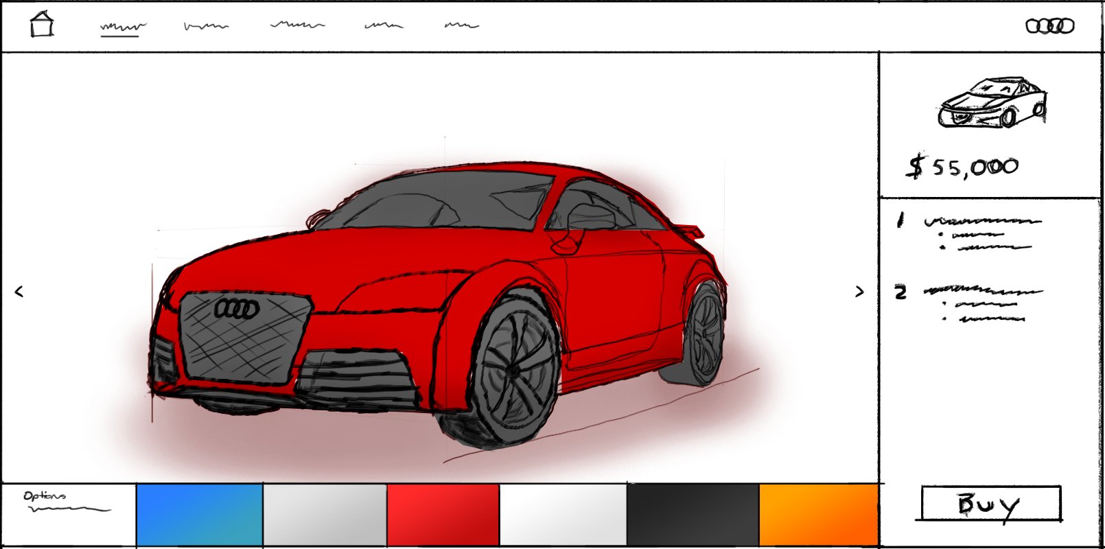Choose the silver gray color swatch
This screenshot has height=549, width=1105.
coord(325,515)
